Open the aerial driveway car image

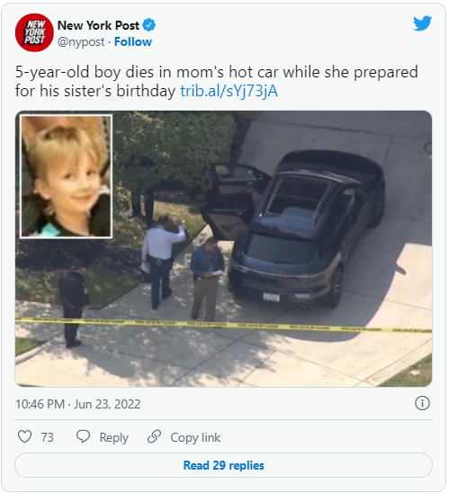(x=223, y=248)
